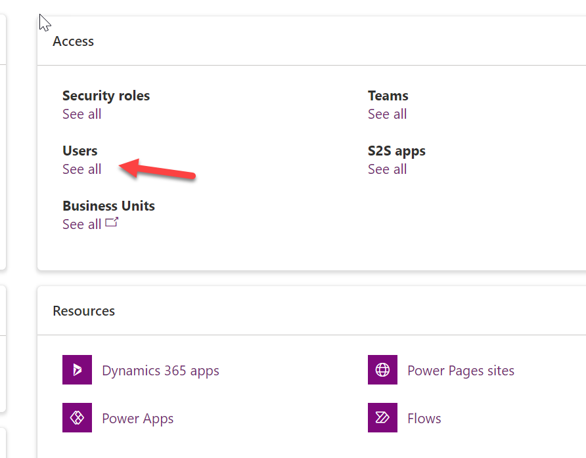Image resolution: width=586 pixels, height=458 pixels.
Task: Click the Dynamics 365 apps label
Action: 160,370
